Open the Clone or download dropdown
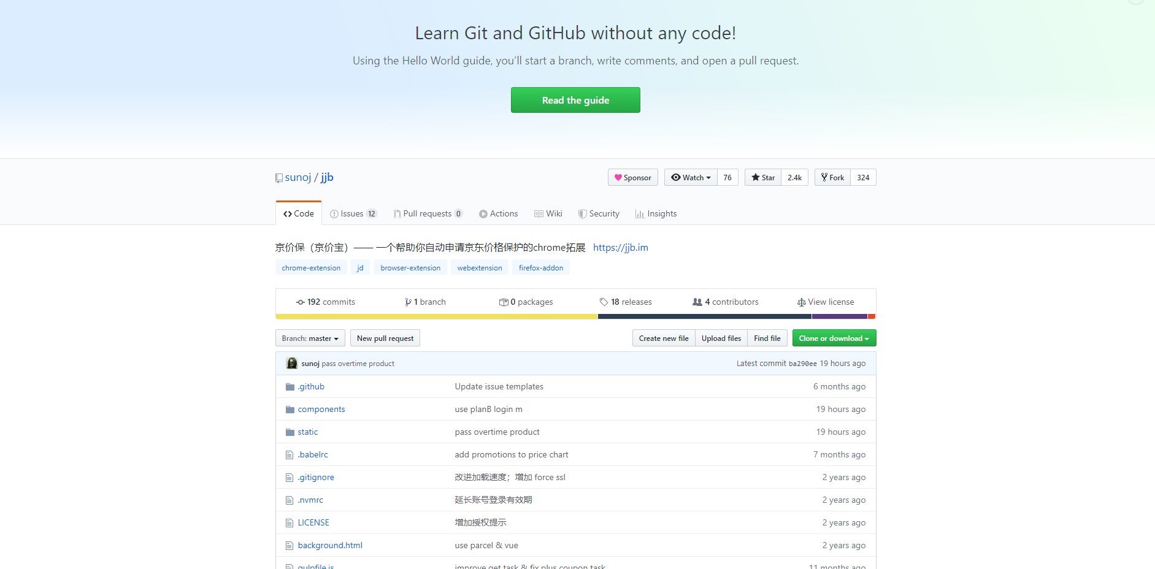Viewport: 1155px width, 569px height. click(834, 338)
